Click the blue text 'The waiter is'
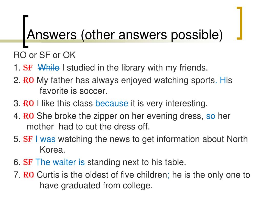 (60, 162)
